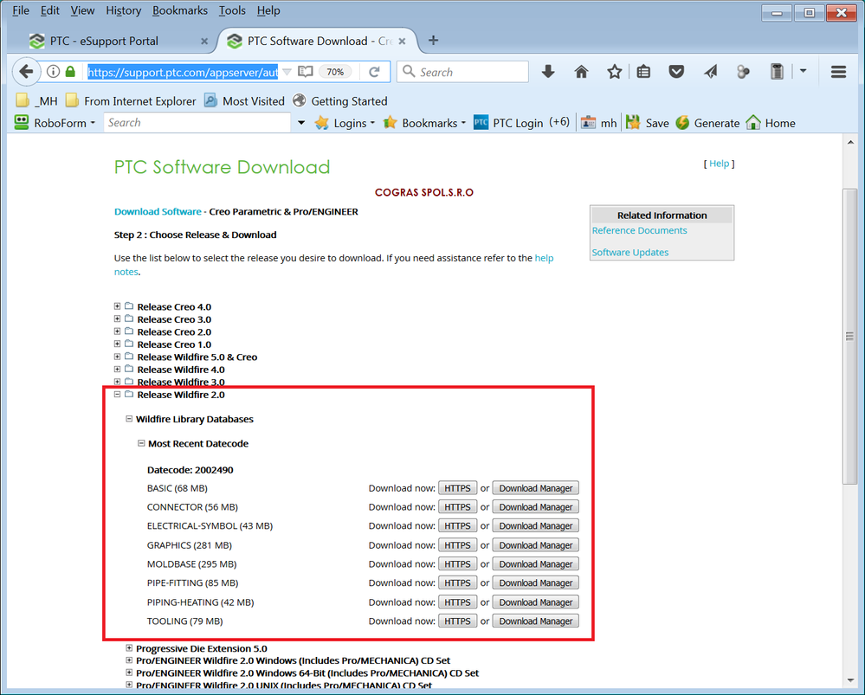The image size is (865, 695).
Task: Click the RoboForm Search field
Action: pyautogui.click(x=197, y=122)
